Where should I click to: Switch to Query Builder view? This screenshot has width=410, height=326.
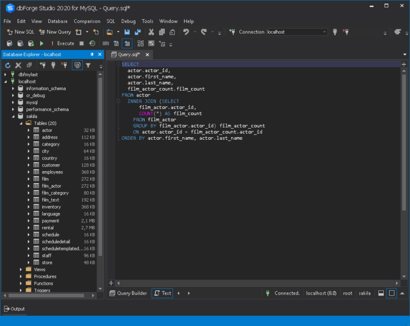[x=128, y=293]
